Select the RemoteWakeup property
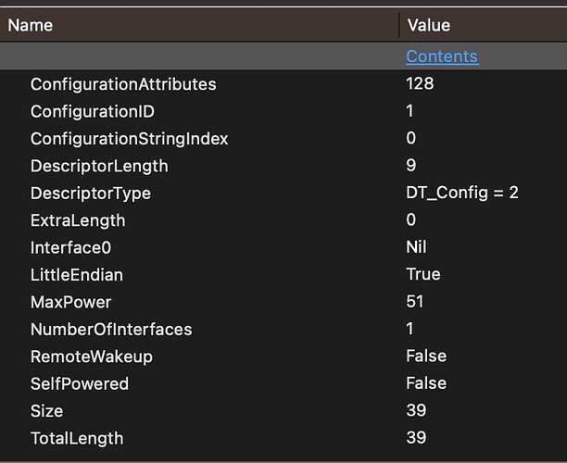Screen dimensions: 567x463 pyautogui.click(x=92, y=357)
